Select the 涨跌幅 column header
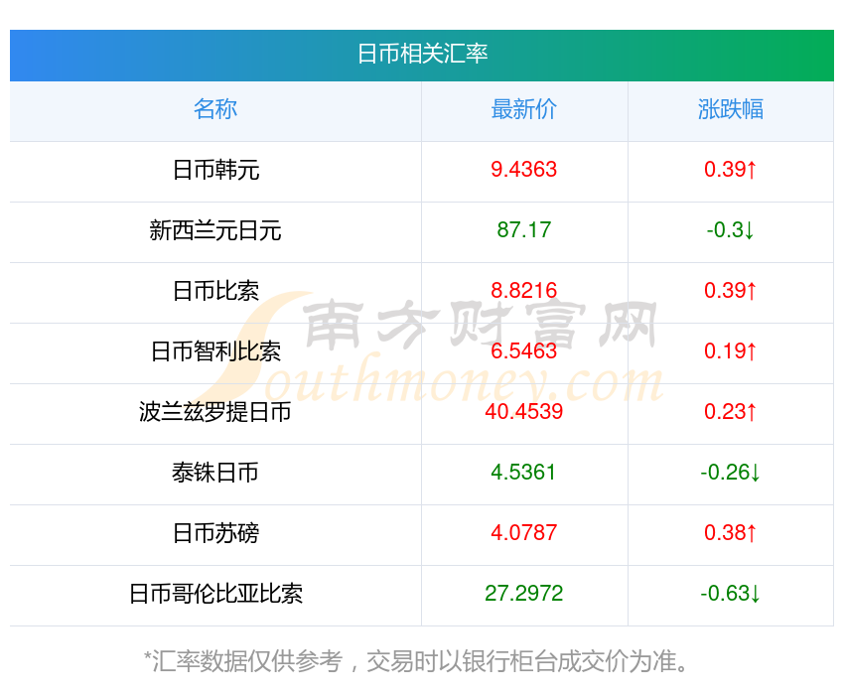Image resolution: width=844 pixels, height=693 pixels. [731, 109]
